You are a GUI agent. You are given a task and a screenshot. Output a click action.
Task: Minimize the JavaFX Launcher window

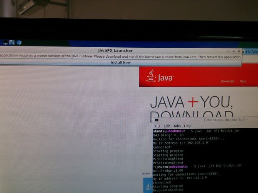tap(228, 51)
